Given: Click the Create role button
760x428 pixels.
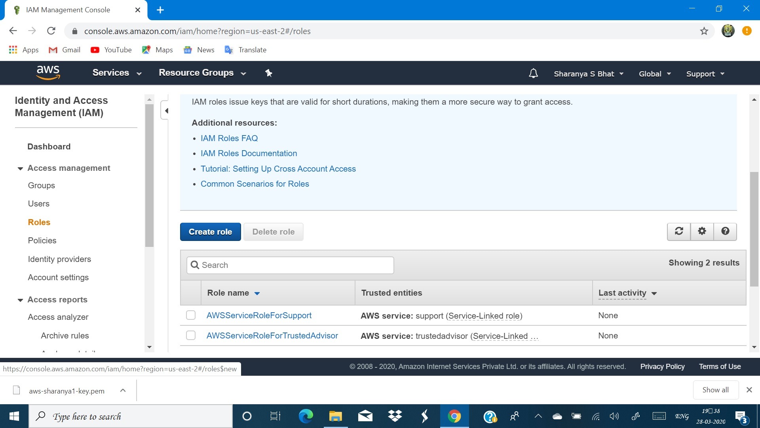Looking at the screenshot, I should 210,232.
